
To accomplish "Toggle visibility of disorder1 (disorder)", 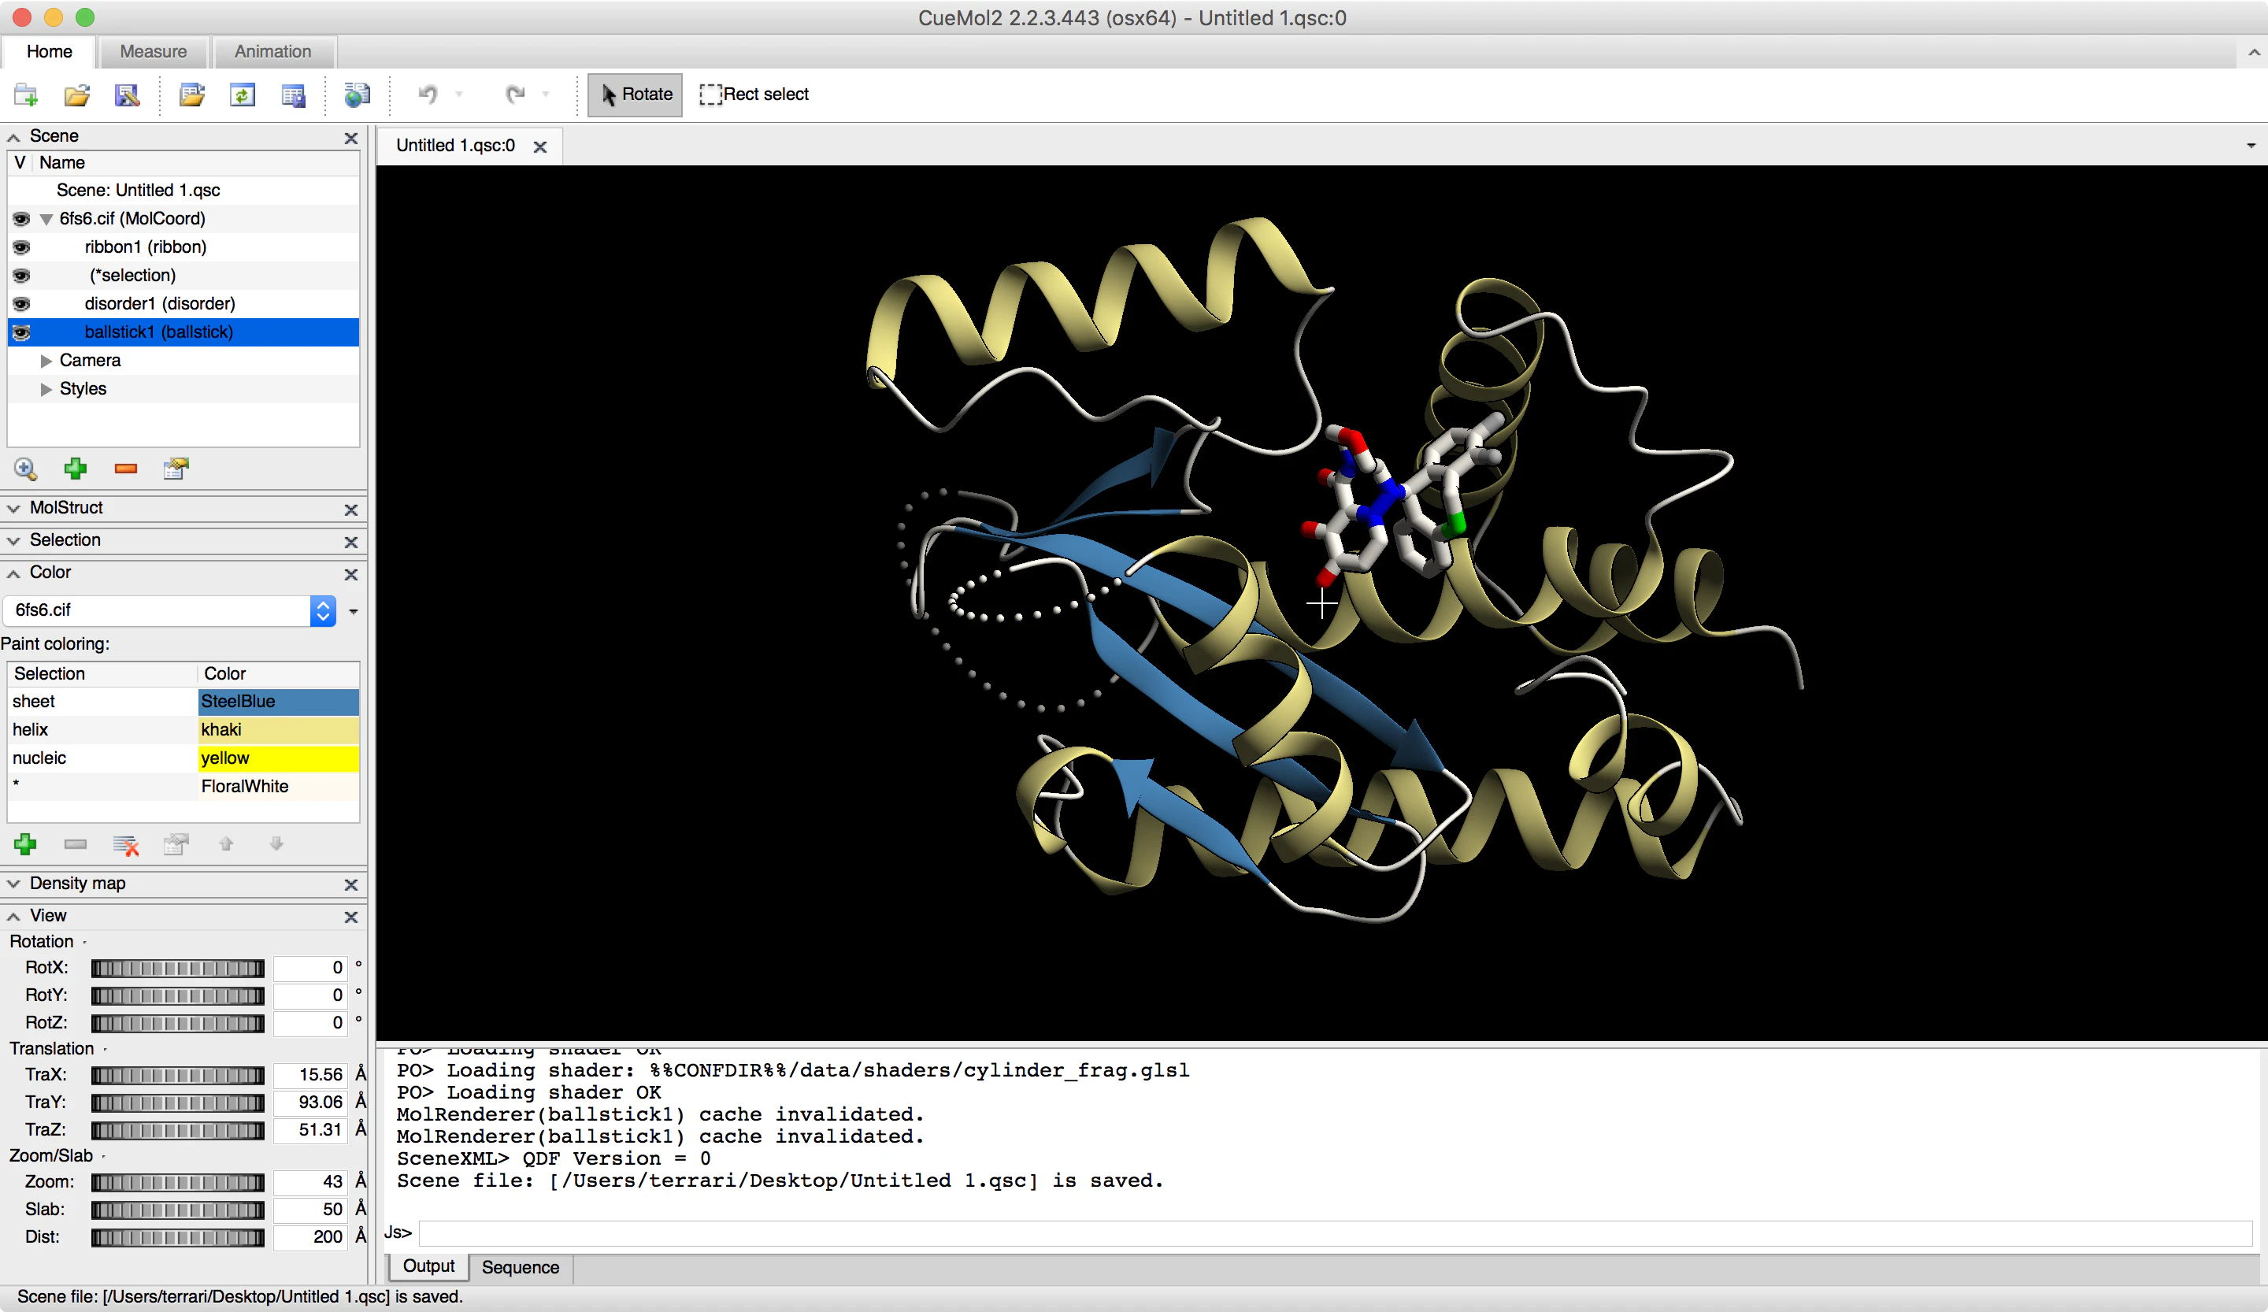I will [21, 303].
